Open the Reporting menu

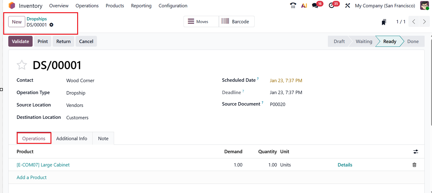point(141,5)
